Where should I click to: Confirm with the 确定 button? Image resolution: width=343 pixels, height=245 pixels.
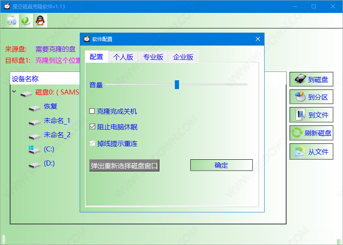tap(221, 165)
